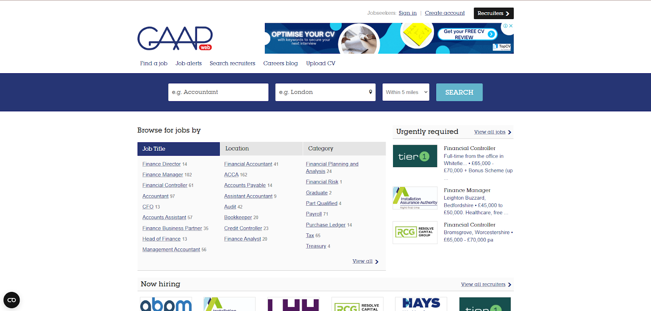The height and width of the screenshot is (311, 651).
Task: Browse Finance Analyst jobs
Action: [x=242, y=239]
